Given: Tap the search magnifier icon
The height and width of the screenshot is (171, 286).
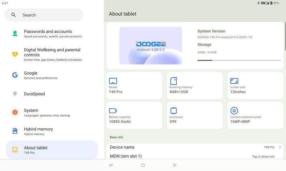Looking at the screenshot, I should pos(14,15).
